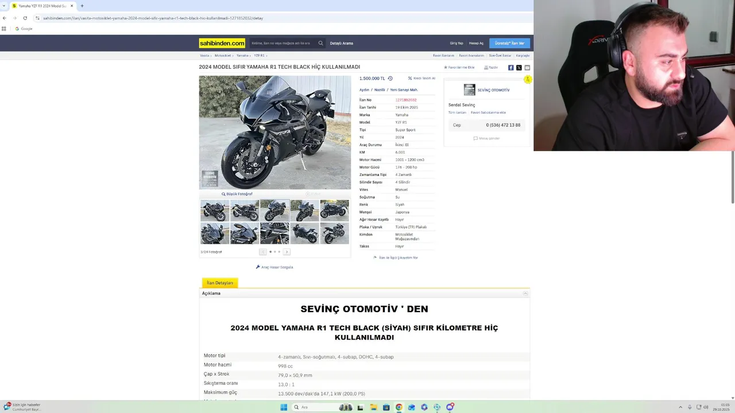This screenshot has height=413, width=735.
Task: Click Nazilli location link
Action: (380, 90)
